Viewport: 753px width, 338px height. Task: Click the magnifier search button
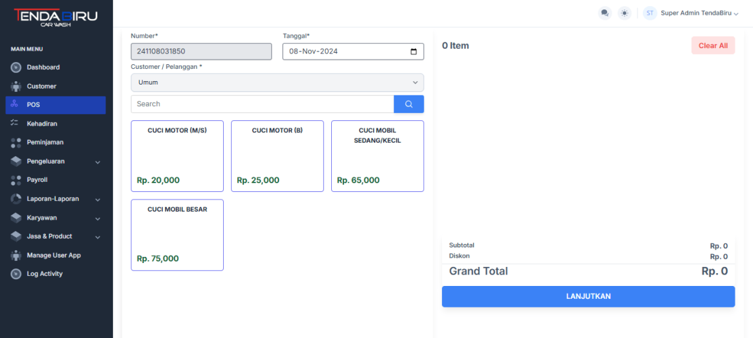pos(408,104)
